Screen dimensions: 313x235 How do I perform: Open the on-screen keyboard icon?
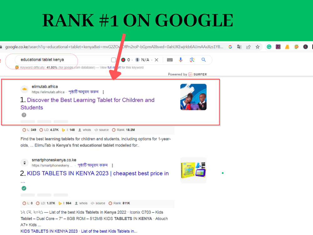170,60
